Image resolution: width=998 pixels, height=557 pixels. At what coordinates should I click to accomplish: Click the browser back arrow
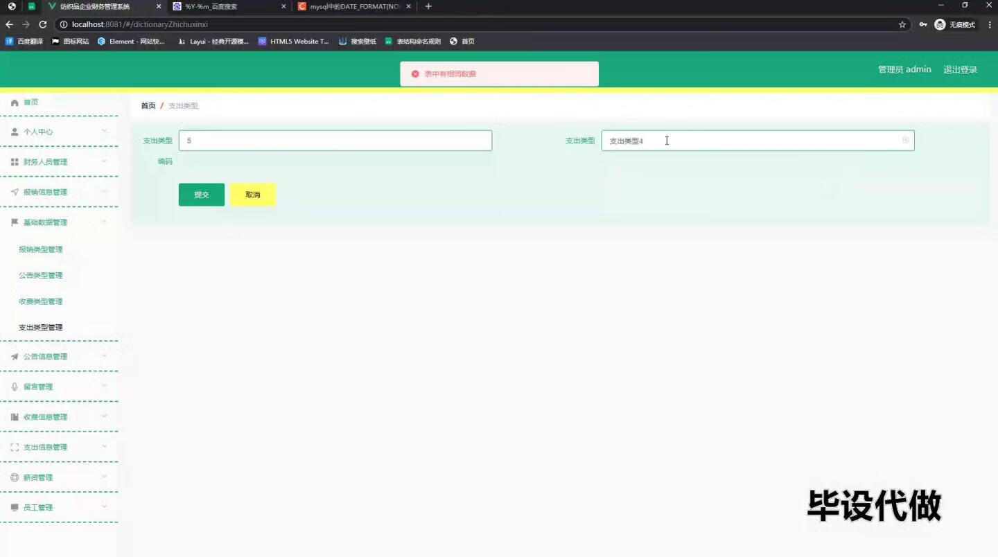click(9, 24)
